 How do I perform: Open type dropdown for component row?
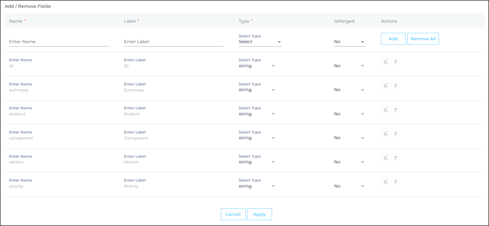pos(257,138)
